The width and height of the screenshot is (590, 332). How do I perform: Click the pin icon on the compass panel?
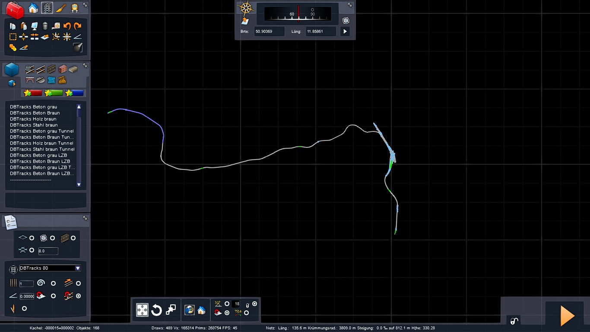350,6
